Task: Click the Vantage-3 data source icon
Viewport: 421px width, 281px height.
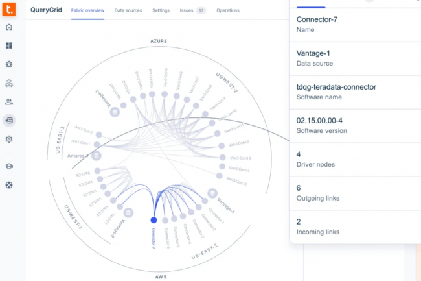Action: 115,112
